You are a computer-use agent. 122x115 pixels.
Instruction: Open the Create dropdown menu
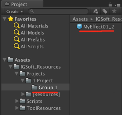[x=14, y=12]
